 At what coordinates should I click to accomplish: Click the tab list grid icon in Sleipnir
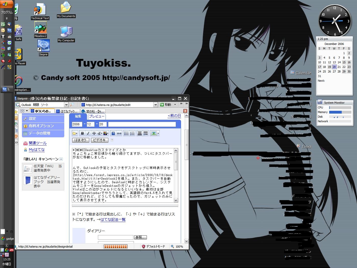[22, 111]
